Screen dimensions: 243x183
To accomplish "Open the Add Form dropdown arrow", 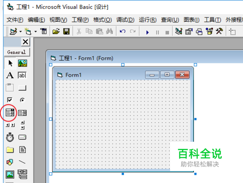I will click(x=35, y=32).
